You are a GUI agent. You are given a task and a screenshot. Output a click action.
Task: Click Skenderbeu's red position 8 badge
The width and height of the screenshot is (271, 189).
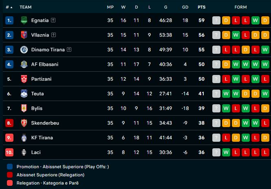pos(9,123)
